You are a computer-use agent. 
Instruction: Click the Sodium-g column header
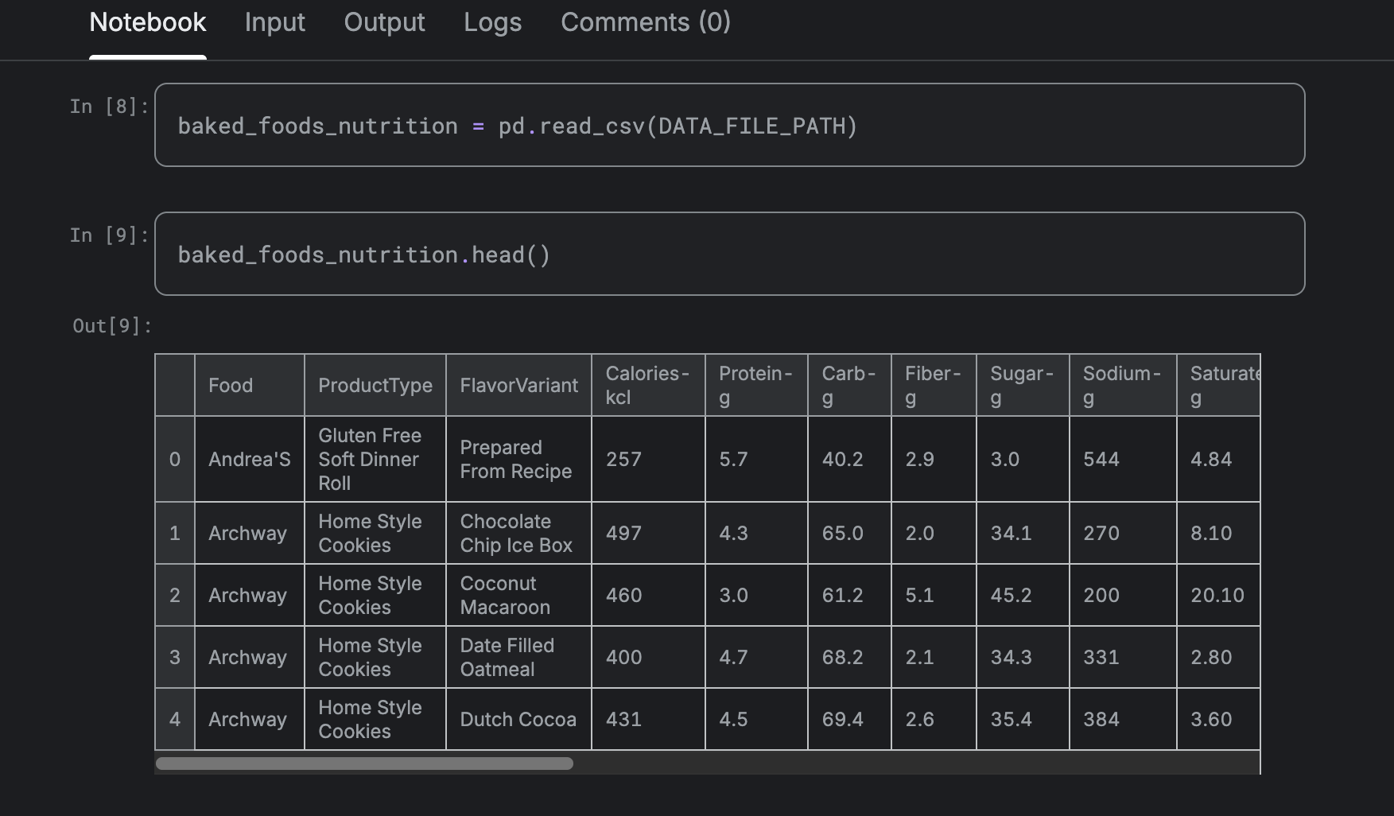pyautogui.click(x=1123, y=385)
